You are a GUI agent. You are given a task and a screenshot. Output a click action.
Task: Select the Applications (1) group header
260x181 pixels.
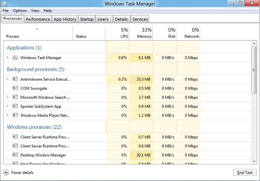[24, 48]
